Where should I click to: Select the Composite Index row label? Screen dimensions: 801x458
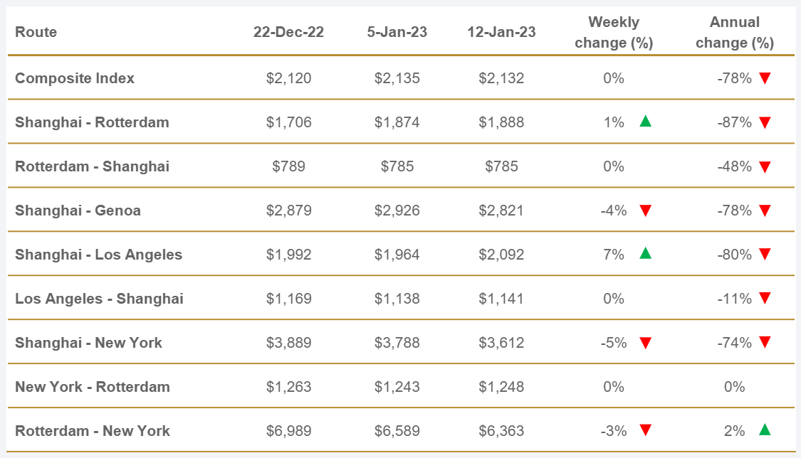coord(75,78)
